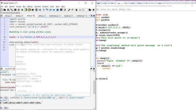This screenshot has width=196, height=110.
Task: Click the console vertical scrollbar thumb
Action: point(94,87)
